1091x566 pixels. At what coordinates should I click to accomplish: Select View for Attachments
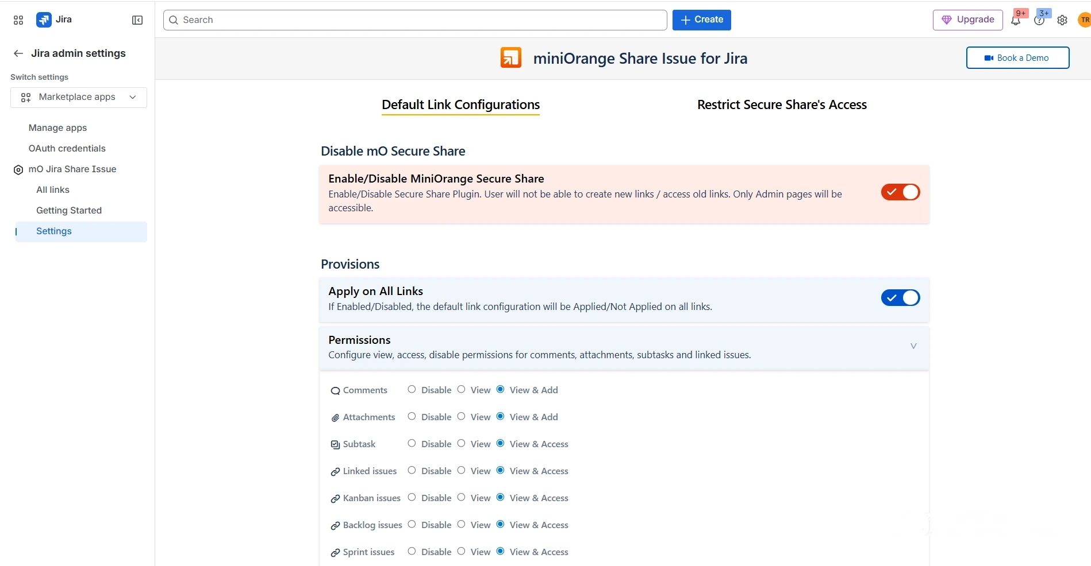[461, 416]
